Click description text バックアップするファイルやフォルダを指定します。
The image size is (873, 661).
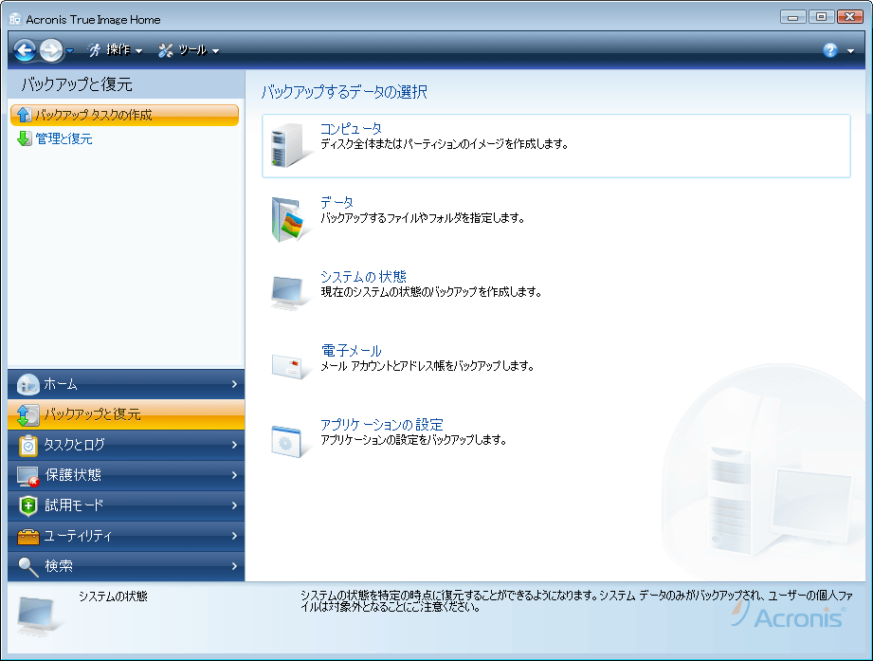click(x=423, y=218)
